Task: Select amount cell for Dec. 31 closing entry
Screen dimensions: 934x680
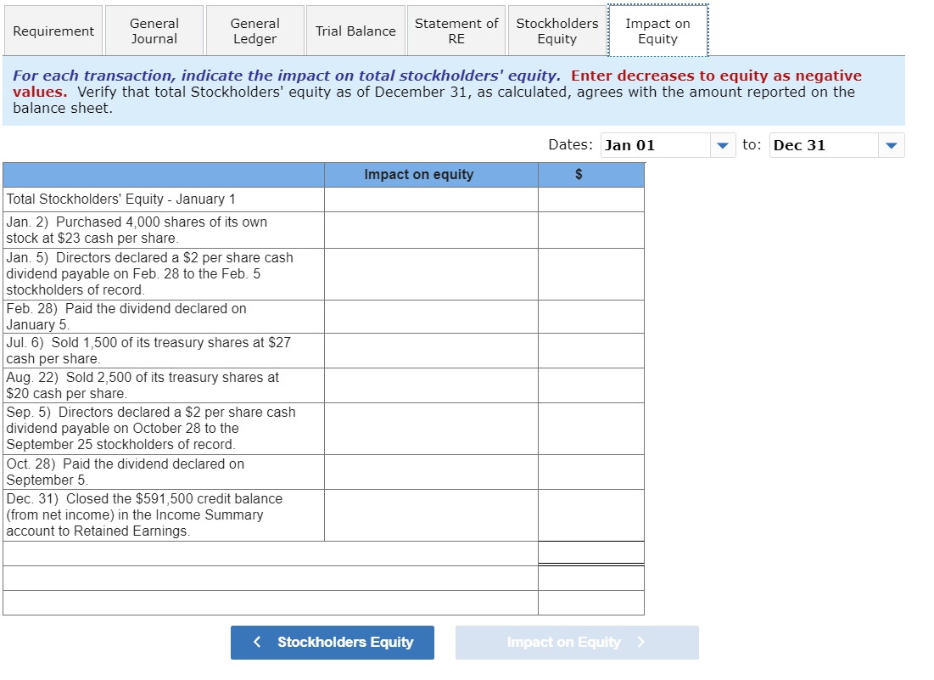Action: pyautogui.click(x=591, y=515)
